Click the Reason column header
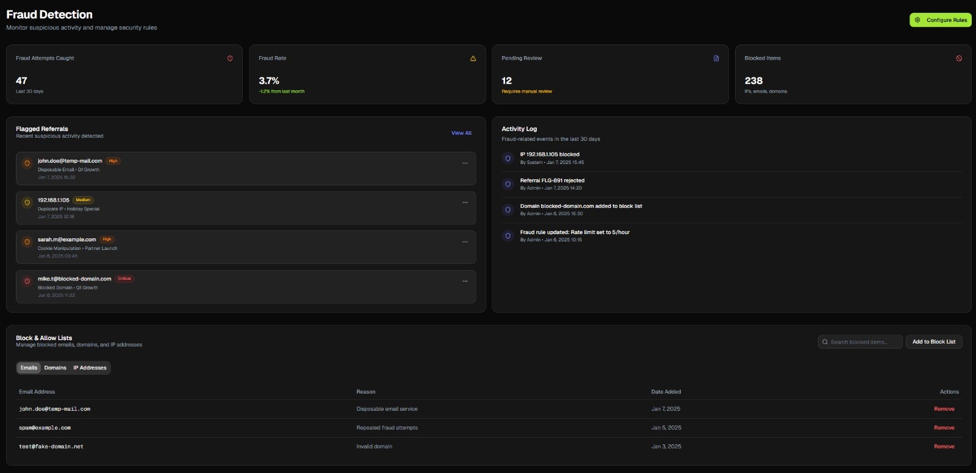This screenshot has width=976, height=473. 366,392
